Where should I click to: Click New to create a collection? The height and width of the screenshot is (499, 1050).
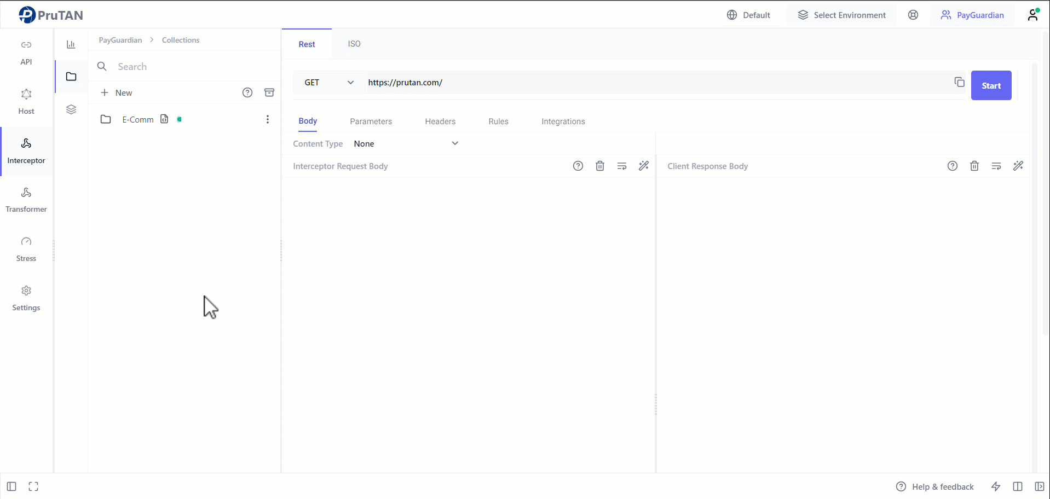(x=117, y=92)
